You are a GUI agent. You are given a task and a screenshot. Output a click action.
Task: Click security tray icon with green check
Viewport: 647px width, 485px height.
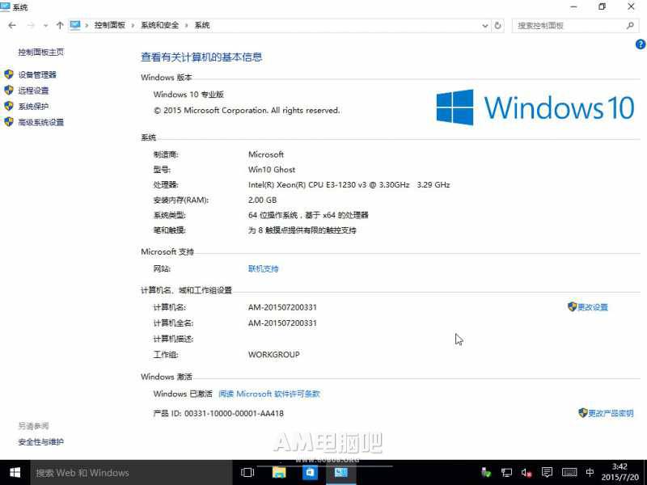487,473
